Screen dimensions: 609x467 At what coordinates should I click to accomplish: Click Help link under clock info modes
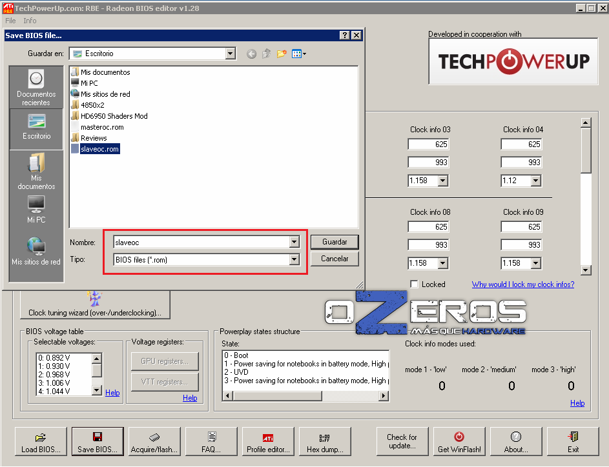coord(577,403)
